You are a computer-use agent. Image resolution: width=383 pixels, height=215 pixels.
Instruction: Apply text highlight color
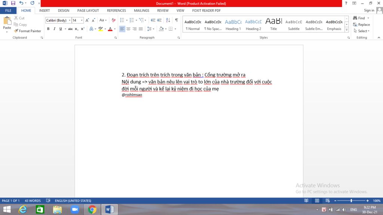click(x=100, y=29)
